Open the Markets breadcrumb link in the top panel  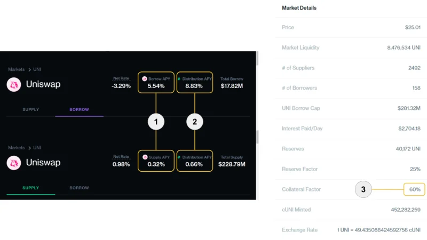[17, 69]
